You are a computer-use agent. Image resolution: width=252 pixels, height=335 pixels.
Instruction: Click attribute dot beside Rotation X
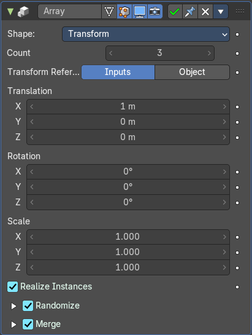(x=237, y=172)
